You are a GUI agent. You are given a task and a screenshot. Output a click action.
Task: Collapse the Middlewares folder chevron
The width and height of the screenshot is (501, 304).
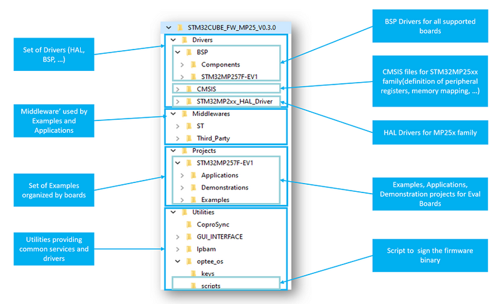tap(173, 114)
